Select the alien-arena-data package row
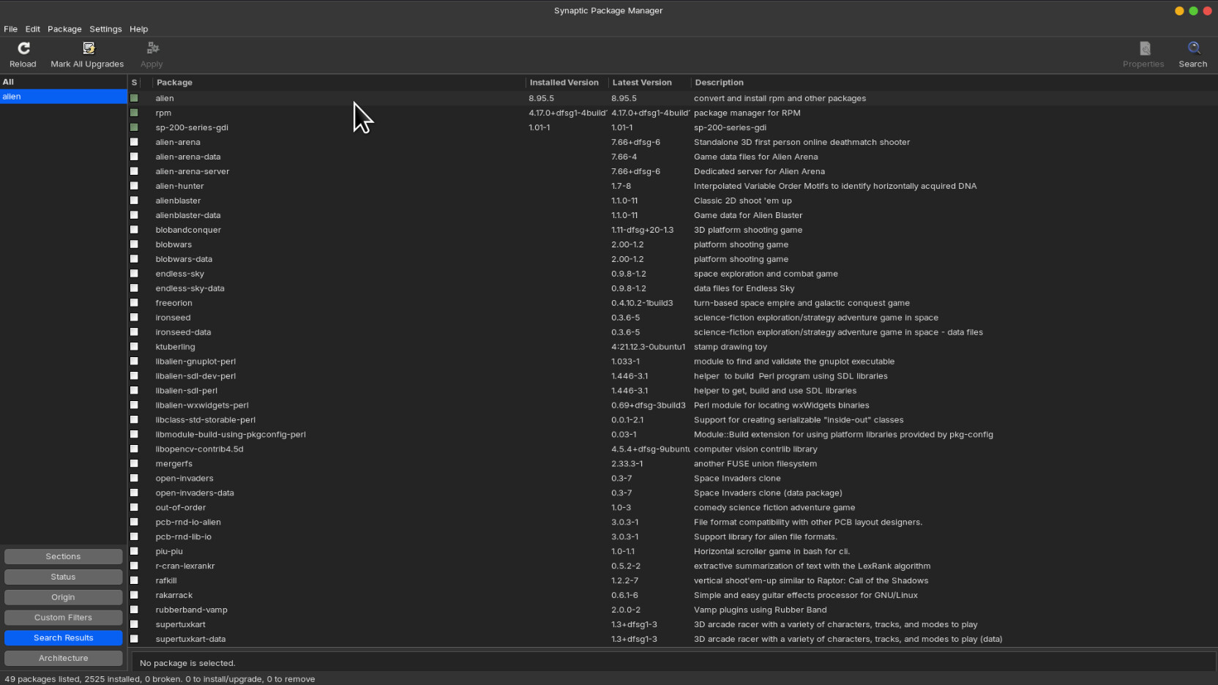The width and height of the screenshot is (1218, 685). pyautogui.click(x=673, y=157)
